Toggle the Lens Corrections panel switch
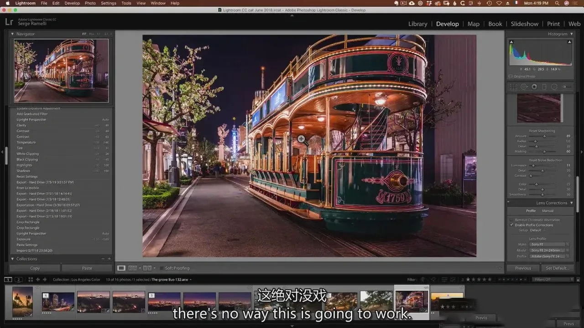This screenshot has width=584, height=328. (x=508, y=203)
